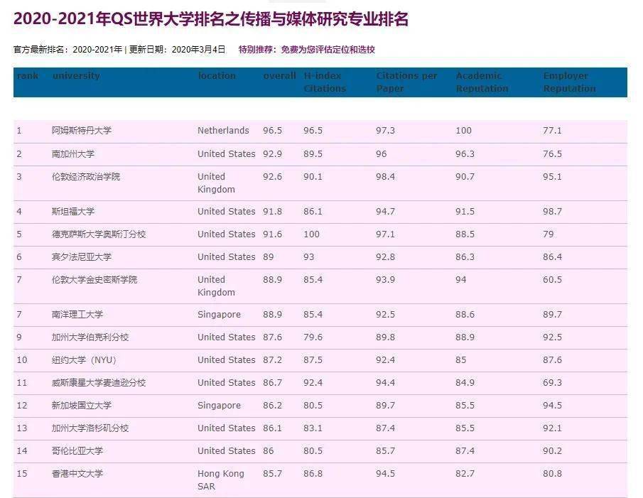Click Employer Reputation 94.5 for 新加坡国立大学
The image size is (643, 498).
[552, 406]
